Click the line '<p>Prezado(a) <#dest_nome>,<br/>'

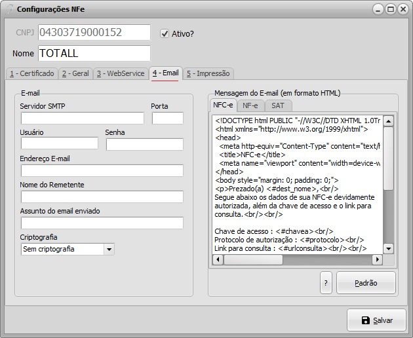pyautogui.click(x=277, y=189)
